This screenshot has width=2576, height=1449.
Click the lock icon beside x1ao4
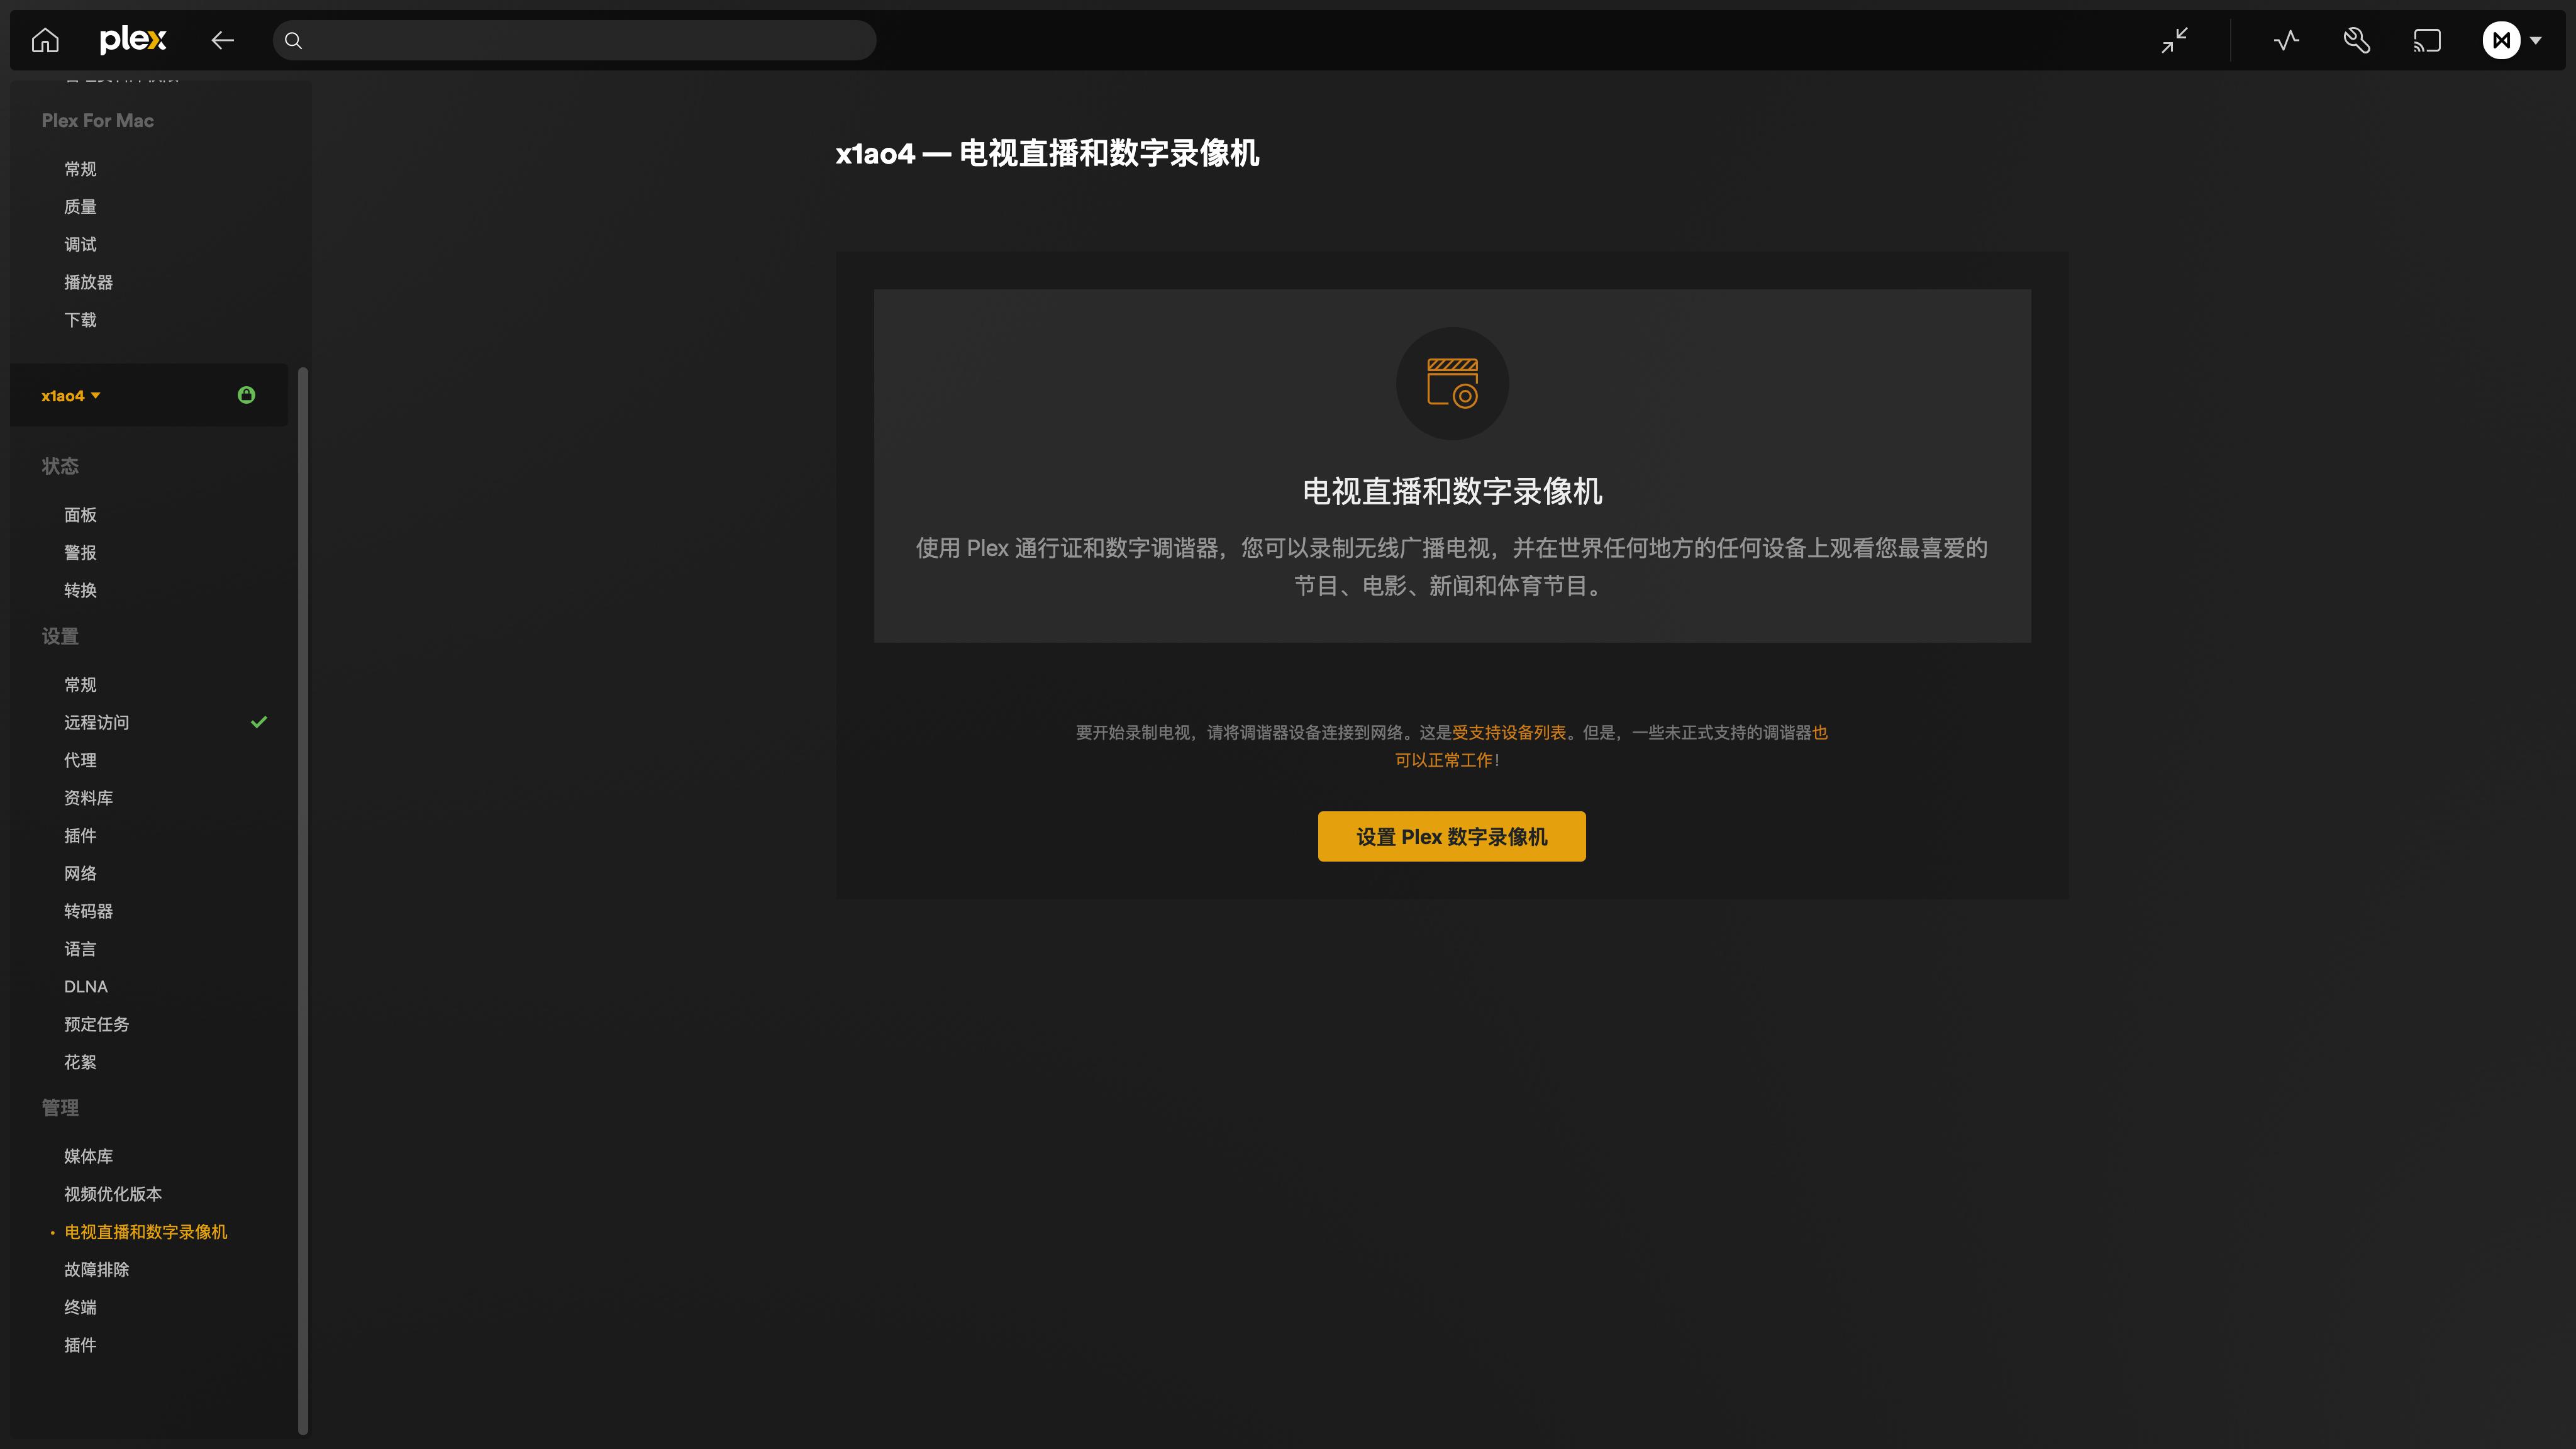(246, 395)
